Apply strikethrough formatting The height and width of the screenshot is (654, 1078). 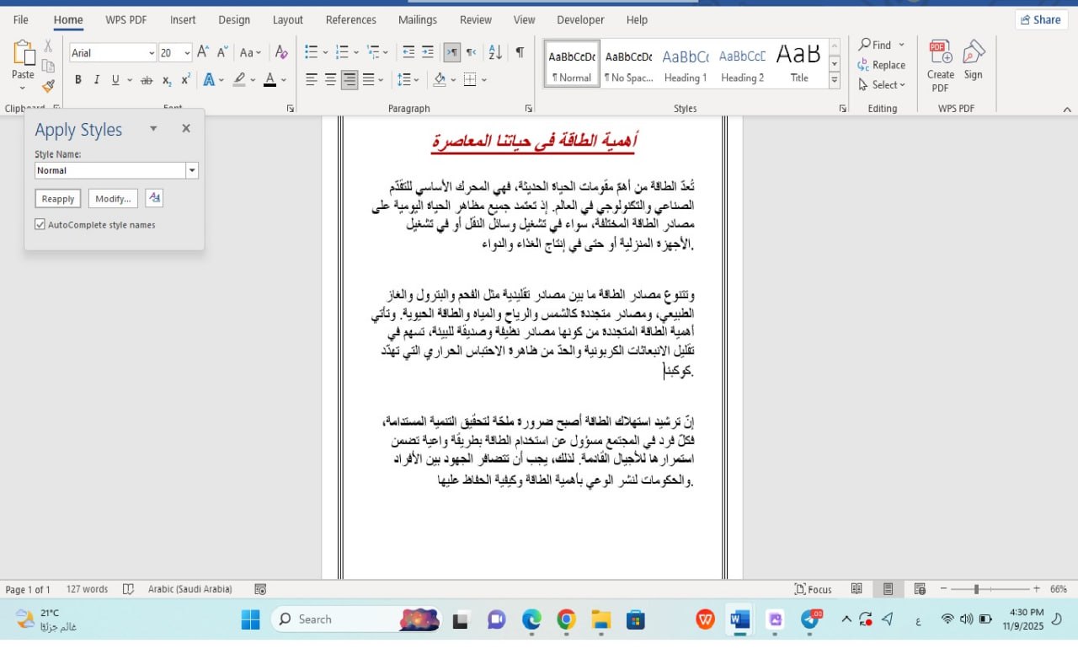pos(147,80)
